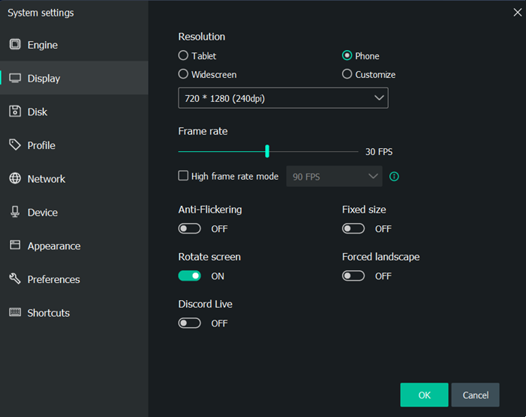The width and height of the screenshot is (526, 417).
Task: Click the Resolution section heading
Action: point(202,37)
